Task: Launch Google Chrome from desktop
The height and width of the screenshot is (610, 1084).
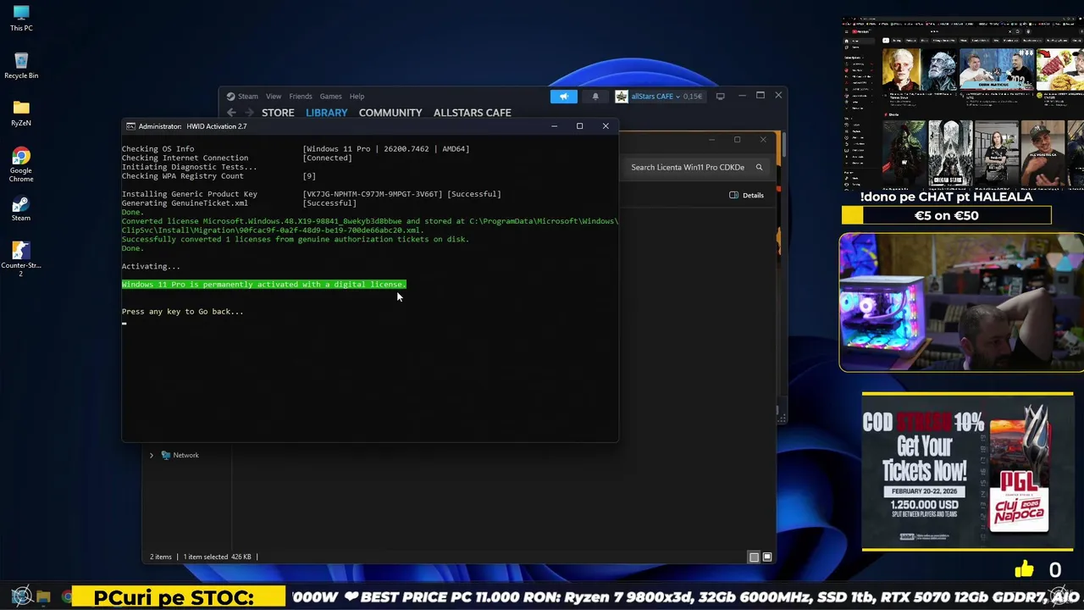Action: (x=21, y=164)
